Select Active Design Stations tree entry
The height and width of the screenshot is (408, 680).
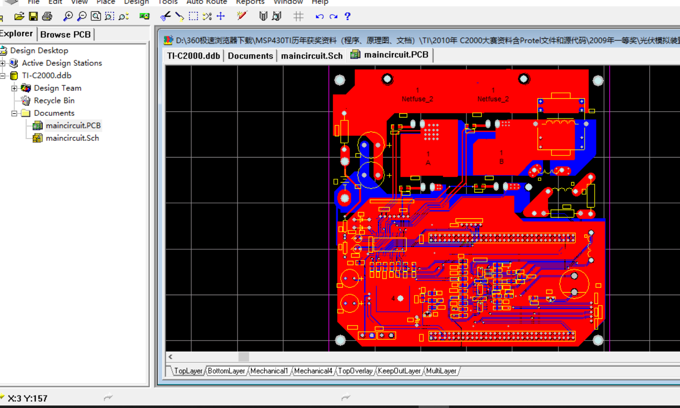[62, 63]
